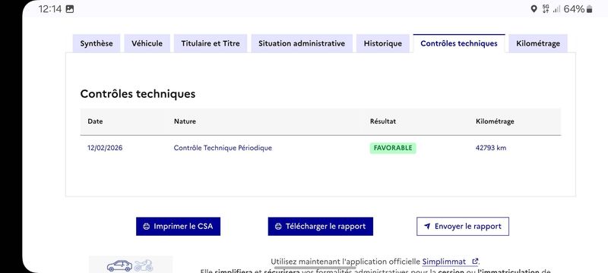Screen dimensions: 608x273
Task: Tap the image notification icon near clock
Action: click(x=70, y=9)
